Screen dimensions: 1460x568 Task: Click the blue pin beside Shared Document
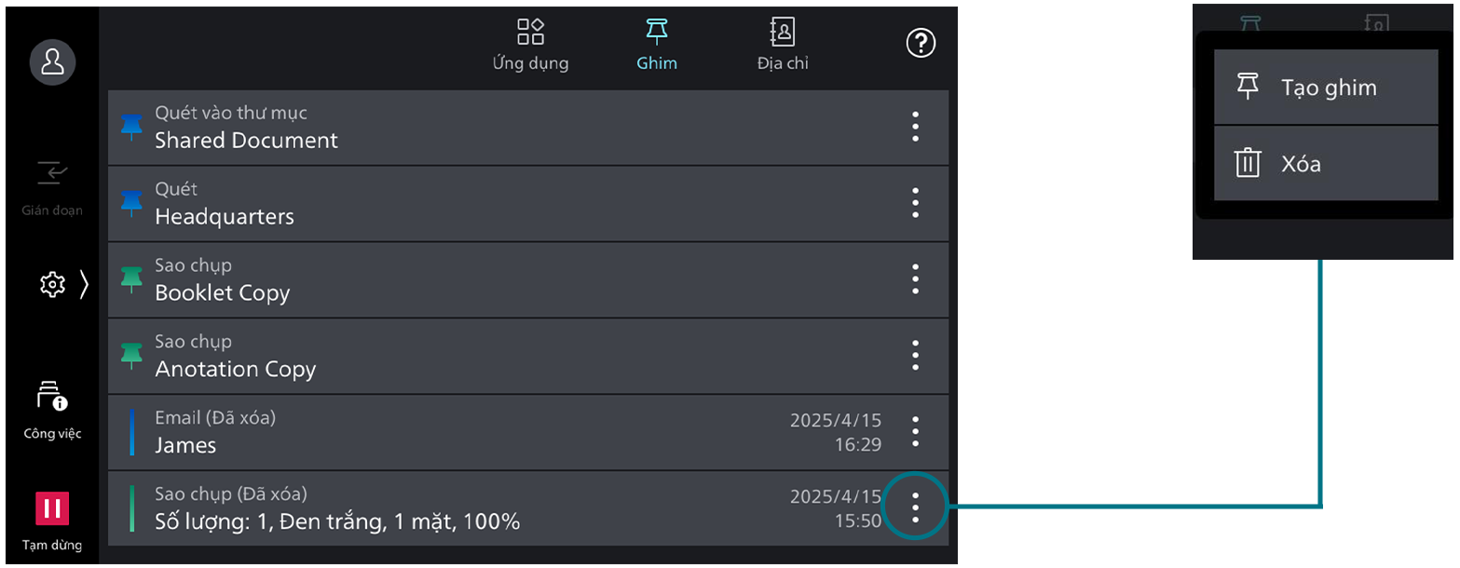(132, 128)
